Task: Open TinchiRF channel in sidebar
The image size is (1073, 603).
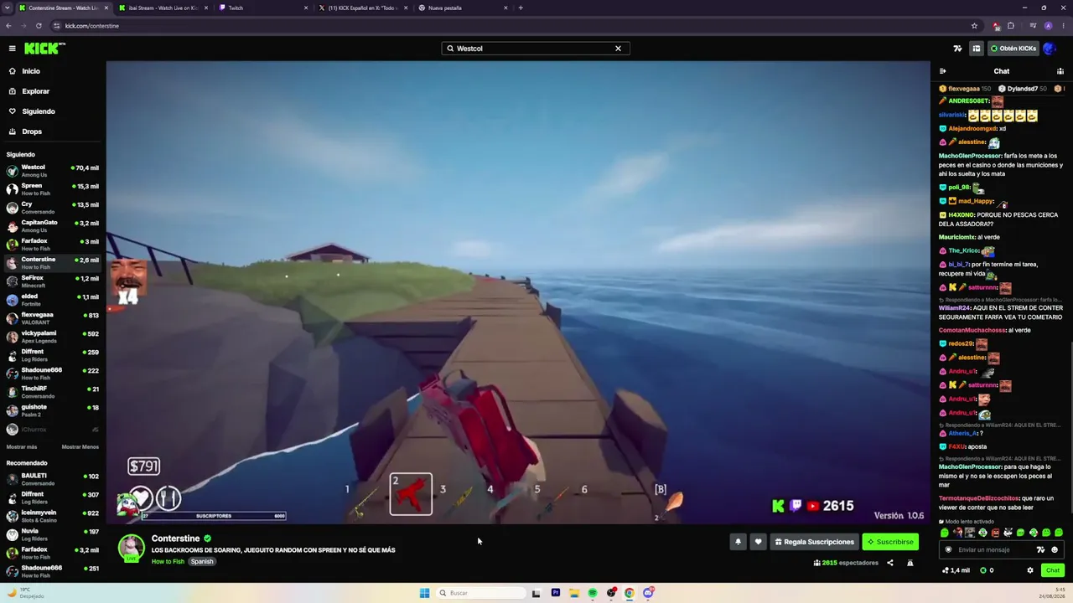Action: tap(53, 392)
